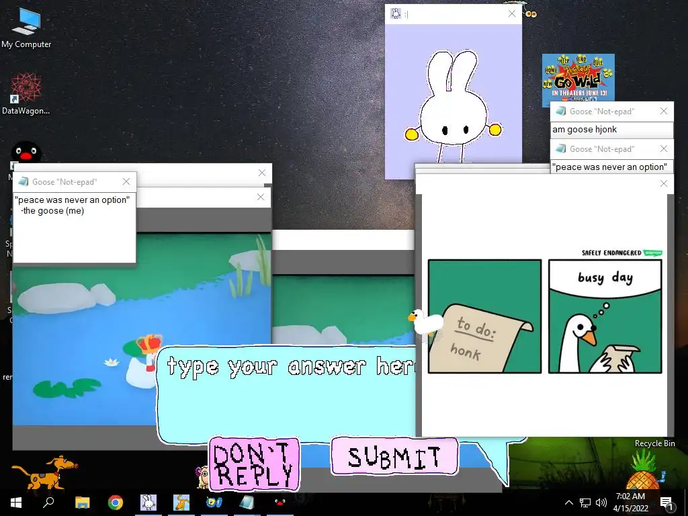Launch Google Chrome from the taskbar
This screenshot has height=516, width=688.
116,503
